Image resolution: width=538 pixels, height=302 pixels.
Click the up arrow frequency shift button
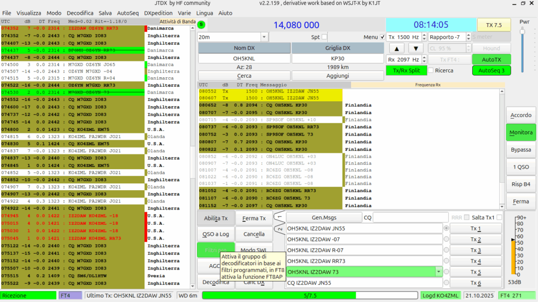tap(397, 48)
